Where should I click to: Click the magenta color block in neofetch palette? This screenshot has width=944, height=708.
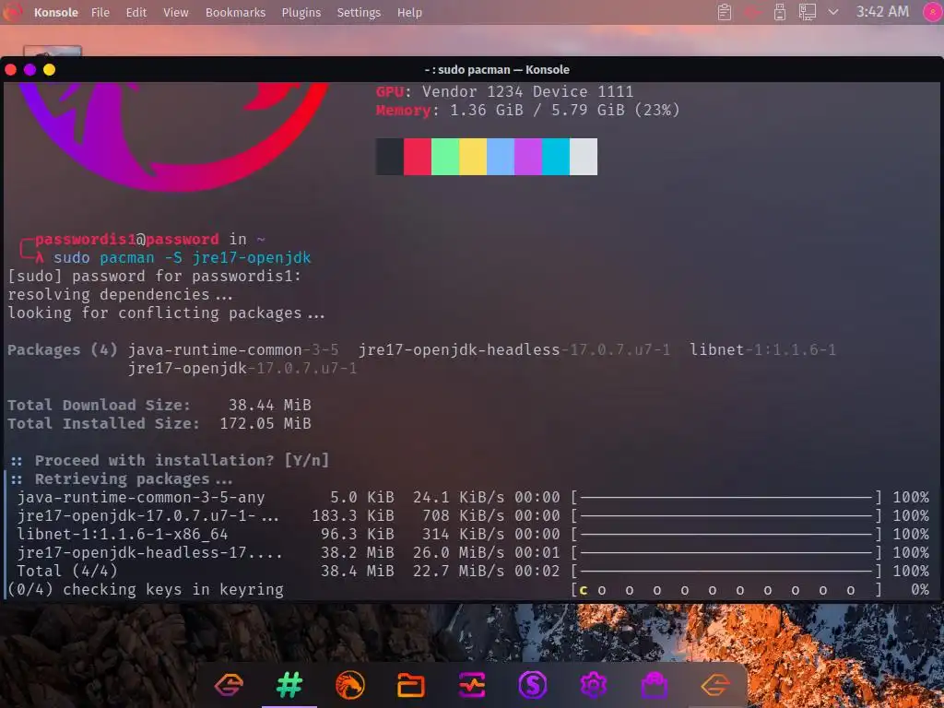(x=528, y=157)
